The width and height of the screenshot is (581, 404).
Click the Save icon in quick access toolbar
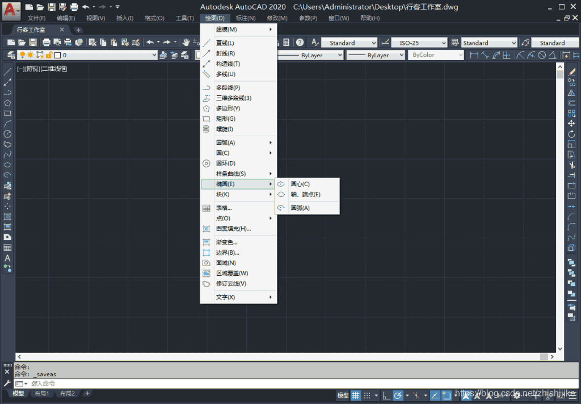52,7
